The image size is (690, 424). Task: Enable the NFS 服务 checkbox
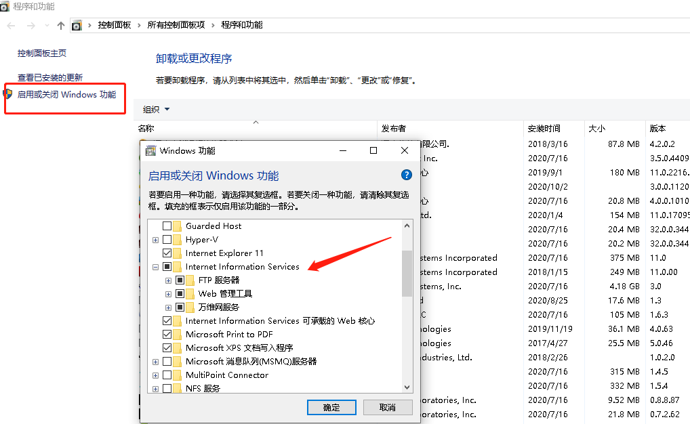[167, 388]
